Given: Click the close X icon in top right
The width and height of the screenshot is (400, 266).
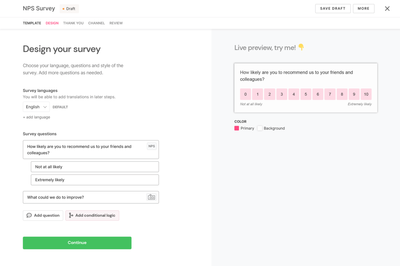Looking at the screenshot, I should [387, 8].
